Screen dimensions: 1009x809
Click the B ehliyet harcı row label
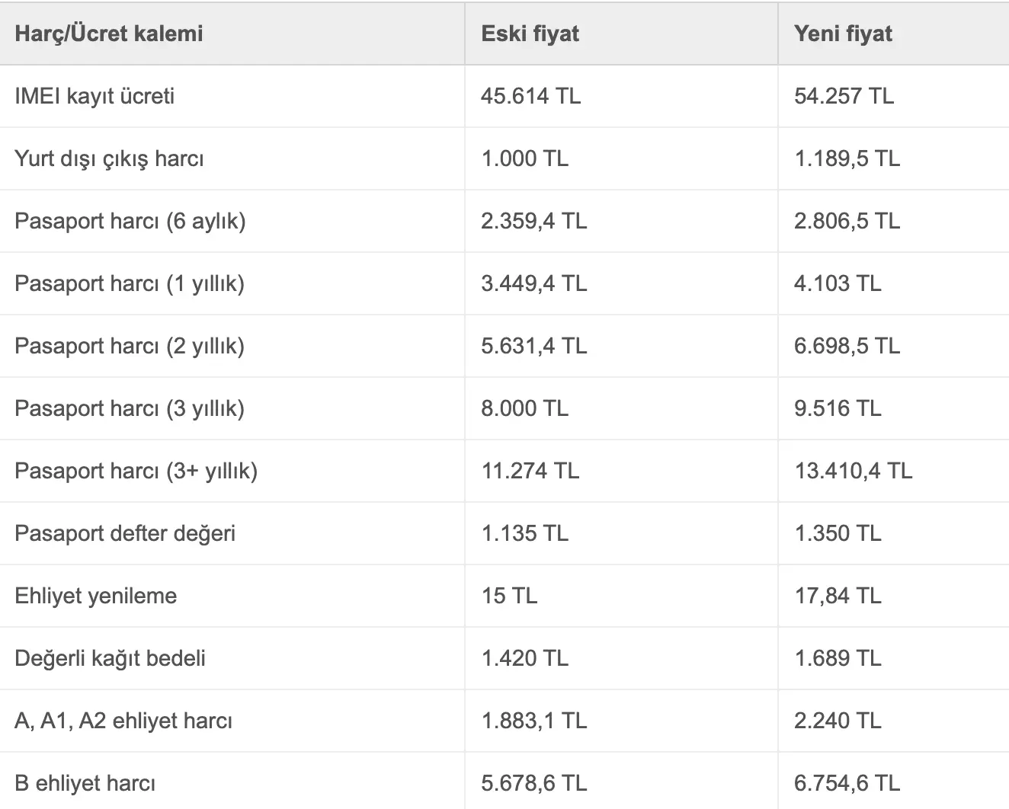click(x=85, y=783)
